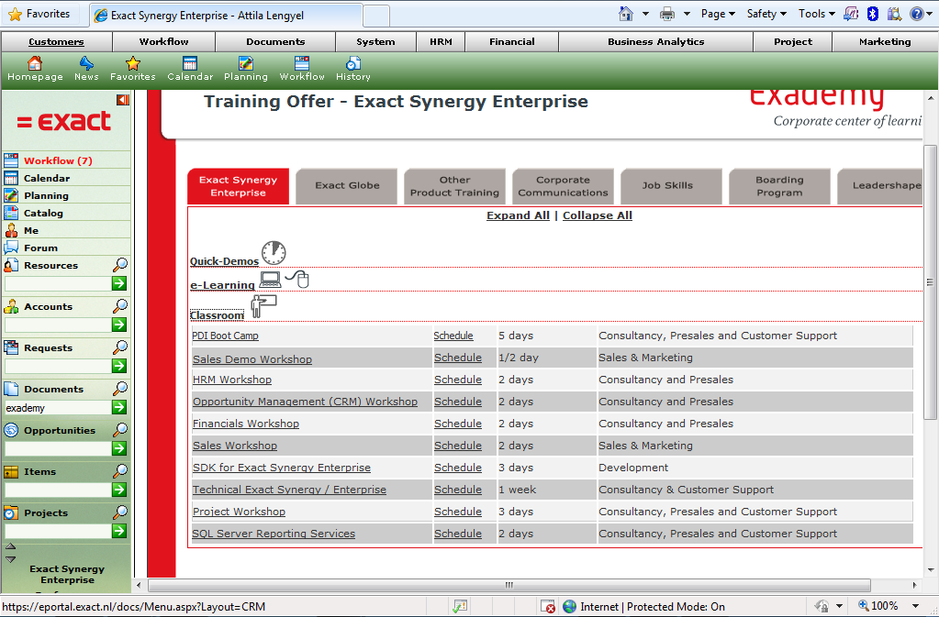Click the browser Print icon

pos(666,14)
